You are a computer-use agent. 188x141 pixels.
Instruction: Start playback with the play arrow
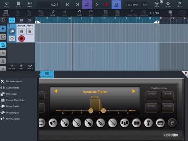pyautogui.click(x=97, y=5)
